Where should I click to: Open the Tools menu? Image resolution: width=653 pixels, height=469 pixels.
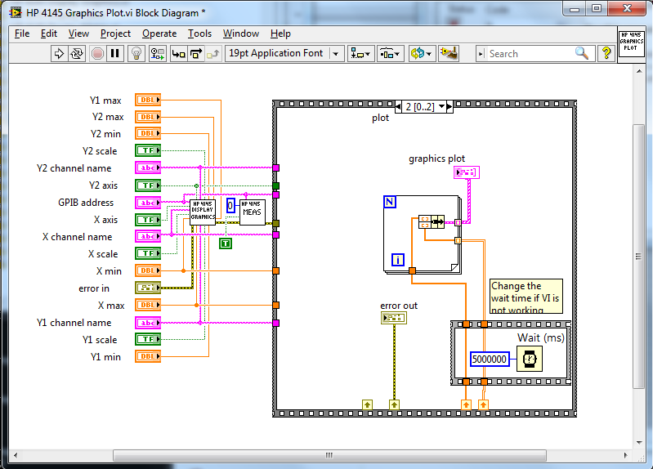(x=199, y=33)
